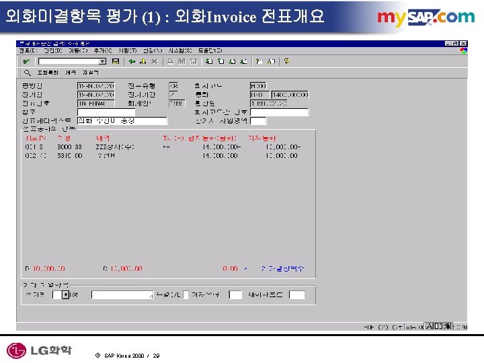Click the first text button beside magnifier
484x363 pixels.
tap(48, 73)
